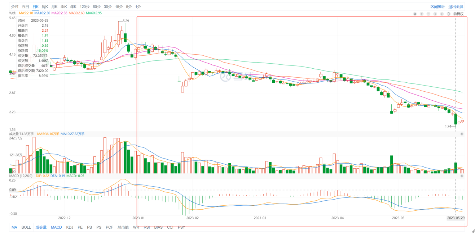This screenshot has width=475, height=233.
Task: Toggle the BOLL overlay indicator
Action: pos(26,227)
